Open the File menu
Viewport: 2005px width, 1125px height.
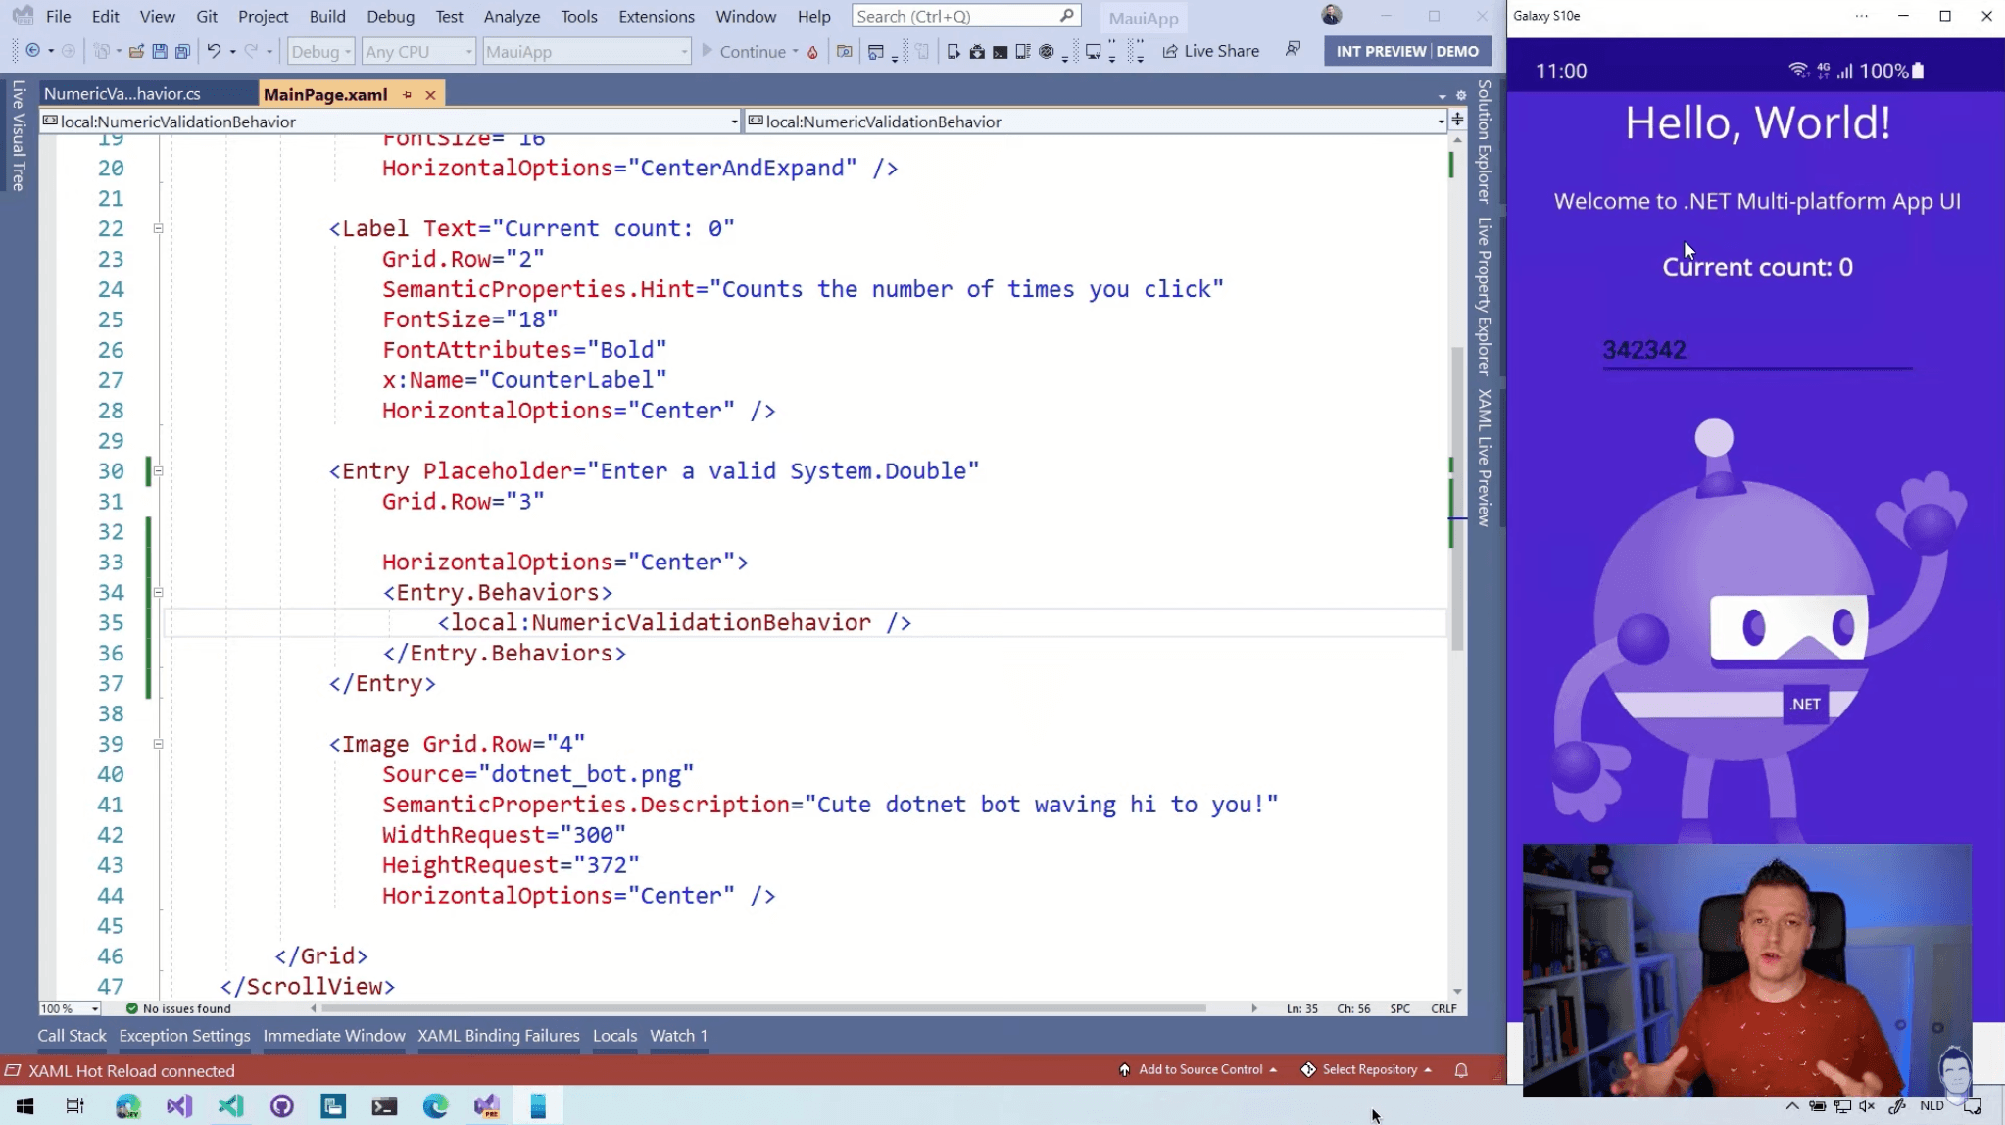click(58, 16)
